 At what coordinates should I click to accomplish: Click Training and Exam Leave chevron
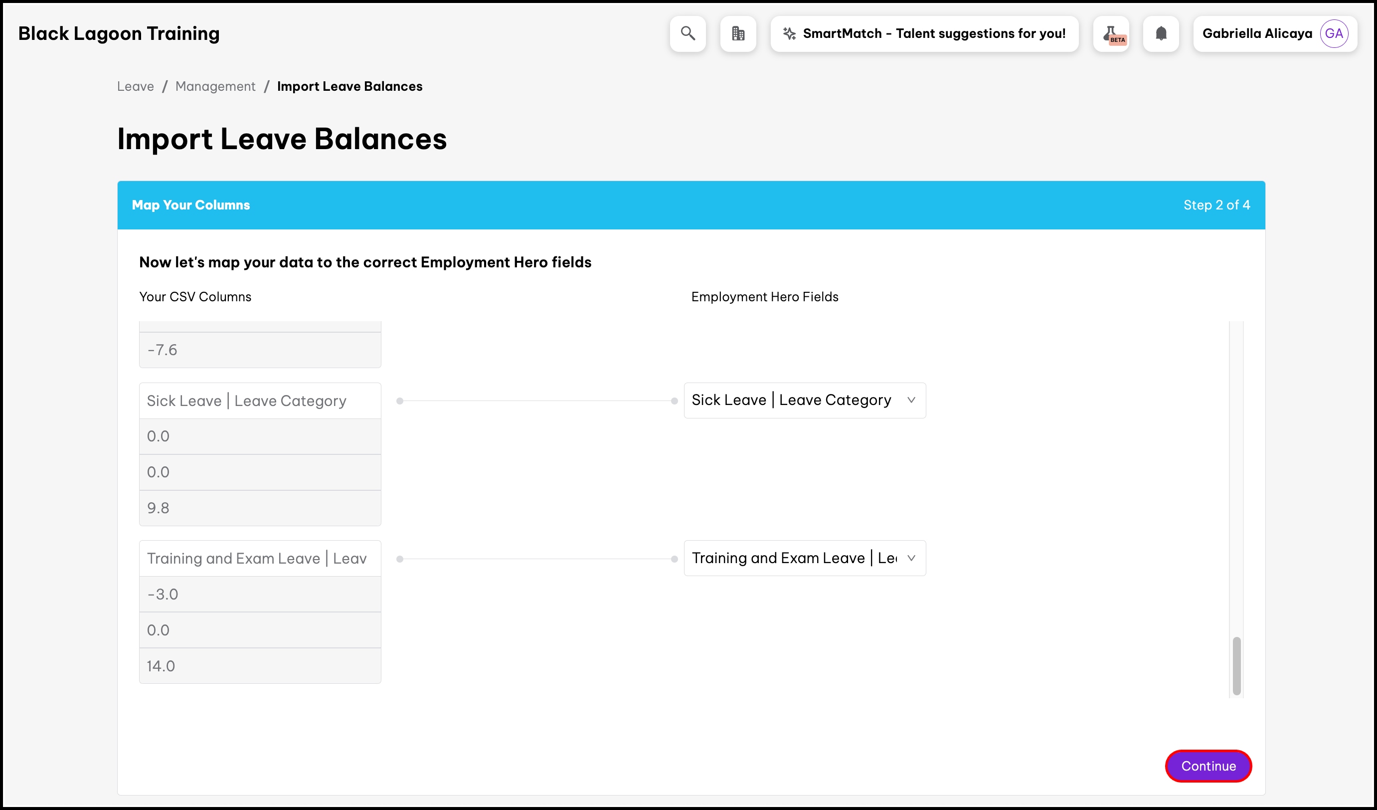tap(911, 558)
